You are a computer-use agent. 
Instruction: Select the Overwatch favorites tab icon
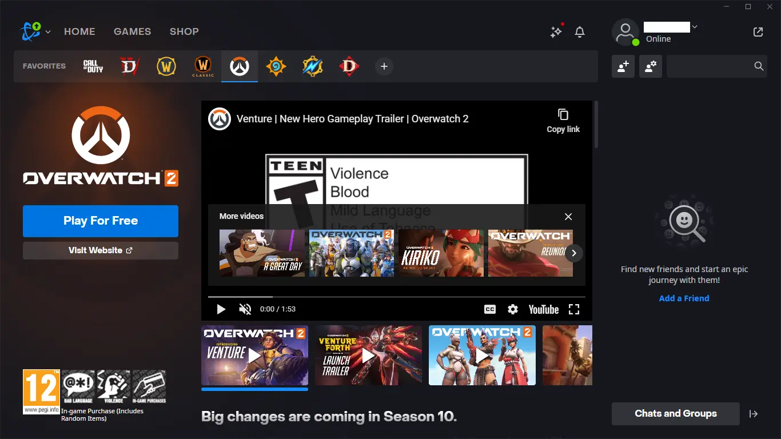(240, 66)
